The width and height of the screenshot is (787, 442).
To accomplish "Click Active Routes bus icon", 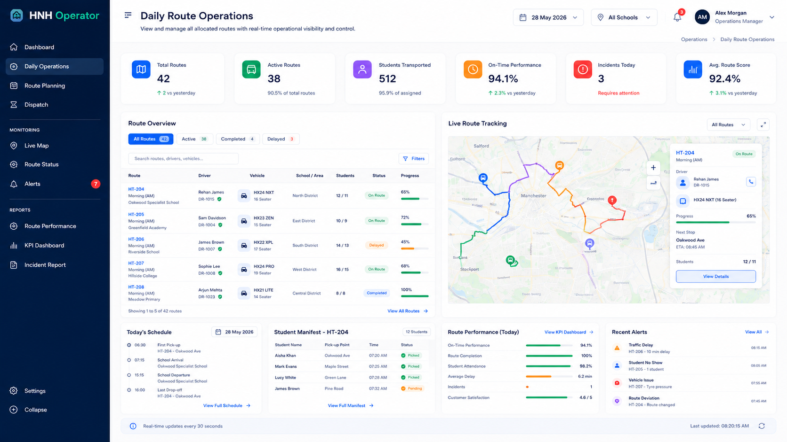I will [x=251, y=70].
